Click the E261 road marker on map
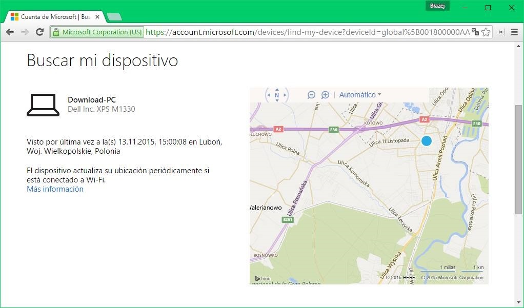 [x=288, y=219]
